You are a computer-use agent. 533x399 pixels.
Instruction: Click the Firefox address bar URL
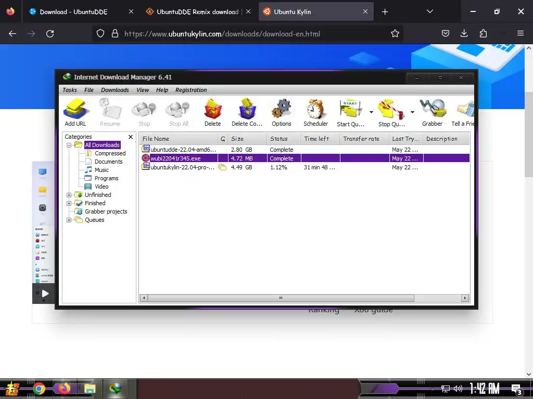click(222, 34)
